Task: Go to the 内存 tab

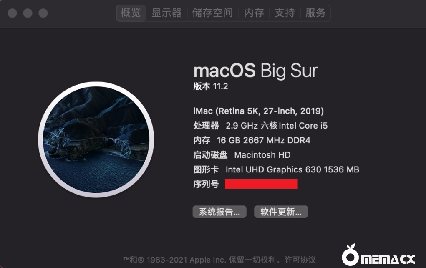Action: [x=254, y=13]
